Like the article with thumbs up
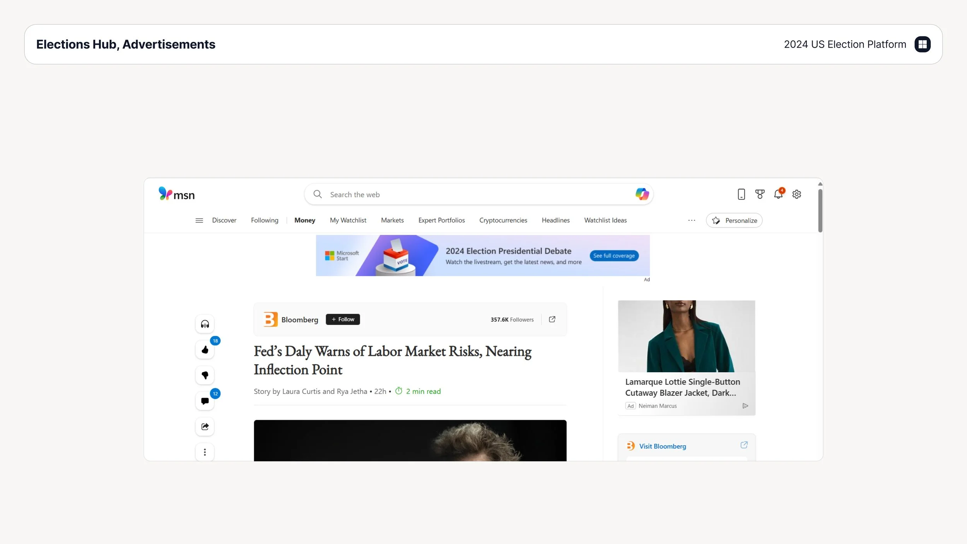 tap(205, 350)
